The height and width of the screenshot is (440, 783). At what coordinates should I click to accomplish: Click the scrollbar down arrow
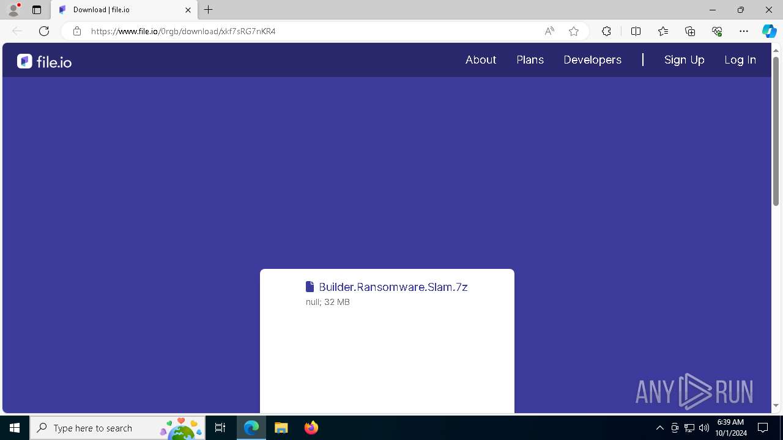pyautogui.click(x=776, y=406)
